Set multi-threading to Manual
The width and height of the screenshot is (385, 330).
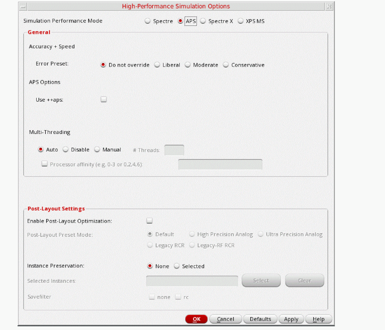[x=97, y=150]
